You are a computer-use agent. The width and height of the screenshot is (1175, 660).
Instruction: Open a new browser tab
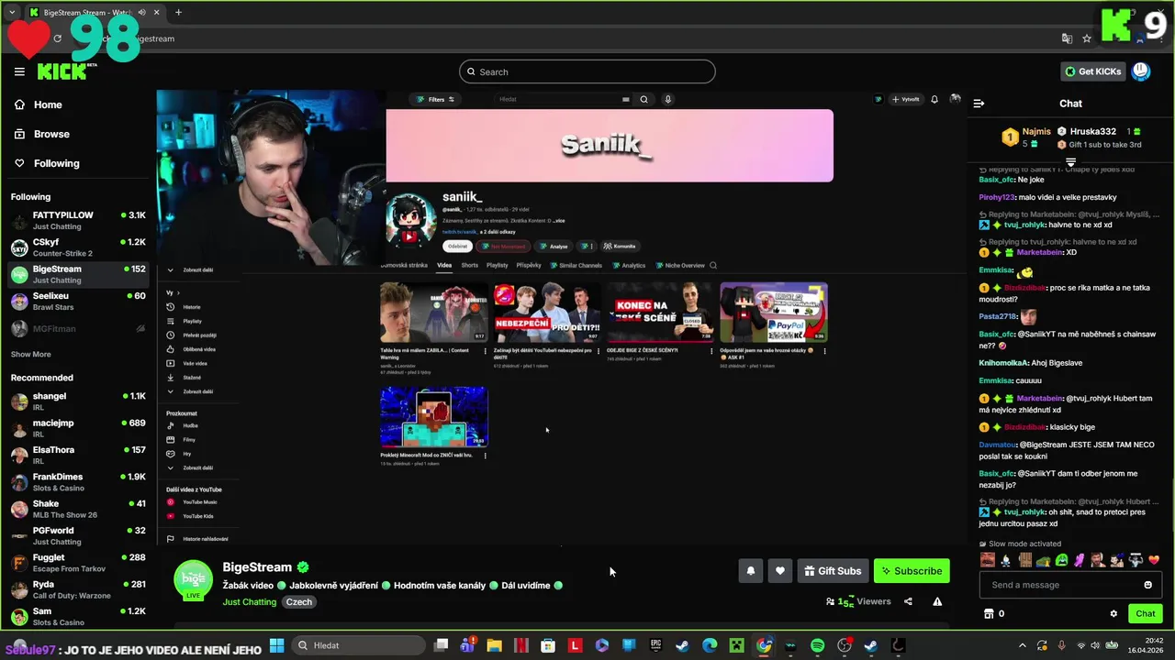click(178, 12)
